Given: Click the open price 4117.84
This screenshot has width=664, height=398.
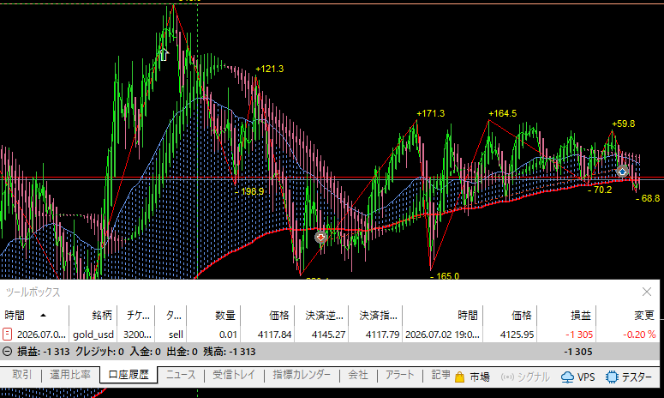Looking at the screenshot, I should (274, 335).
